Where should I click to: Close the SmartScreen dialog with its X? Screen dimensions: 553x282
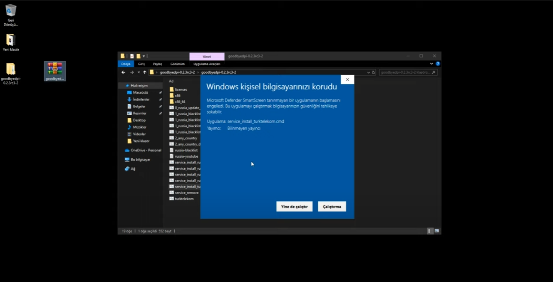click(347, 79)
